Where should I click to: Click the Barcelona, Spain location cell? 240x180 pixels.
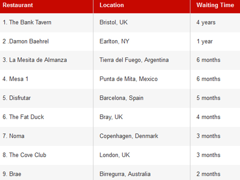[121, 98]
